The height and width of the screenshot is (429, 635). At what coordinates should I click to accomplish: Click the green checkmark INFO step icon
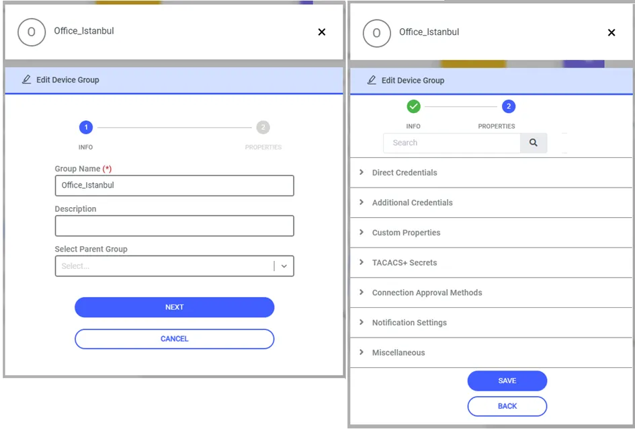click(413, 106)
